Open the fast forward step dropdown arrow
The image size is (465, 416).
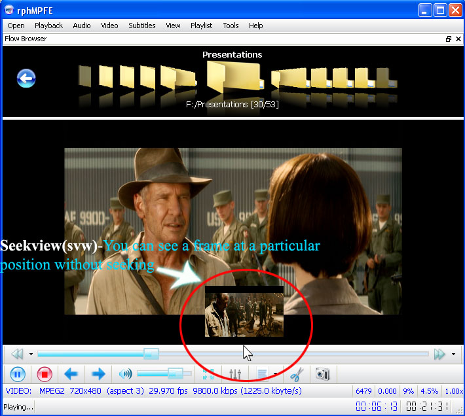tap(453, 354)
